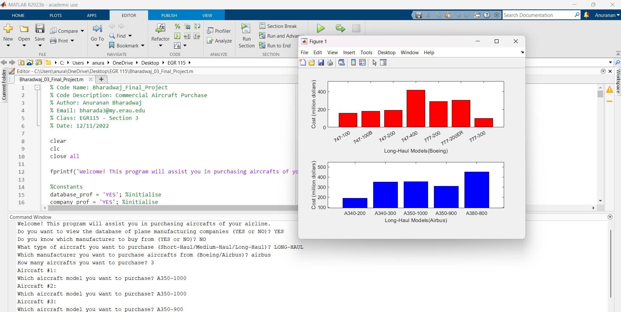The image size is (621, 312).
Task: Expand the New dropdown arrow
Action: 8,45
